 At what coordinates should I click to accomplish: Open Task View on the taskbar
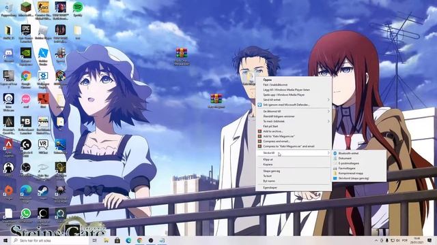(x=95, y=240)
